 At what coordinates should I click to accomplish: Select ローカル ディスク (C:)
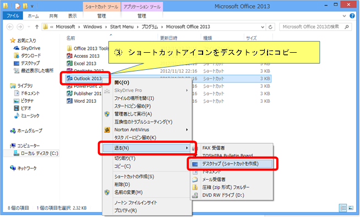click(x=39, y=153)
